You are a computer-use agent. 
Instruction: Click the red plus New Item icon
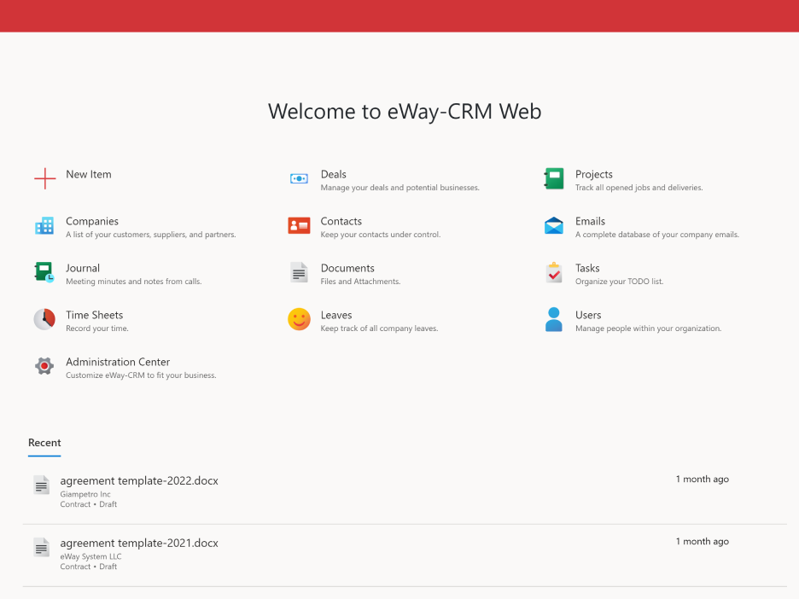45,179
